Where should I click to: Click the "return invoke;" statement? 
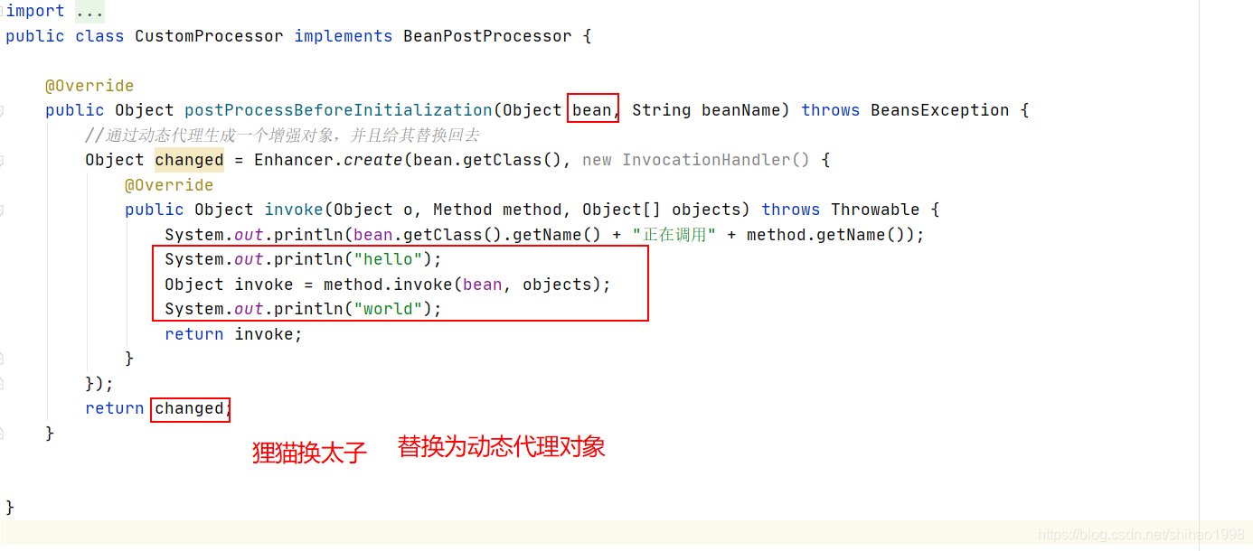click(233, 334)
